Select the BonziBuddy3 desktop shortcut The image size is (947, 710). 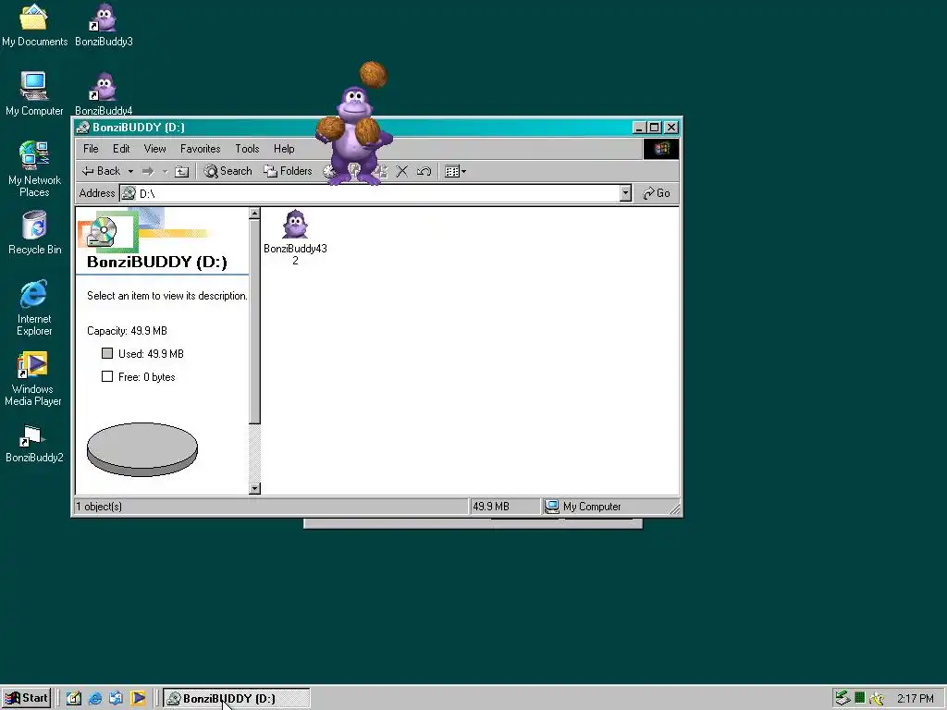[104, 24]
